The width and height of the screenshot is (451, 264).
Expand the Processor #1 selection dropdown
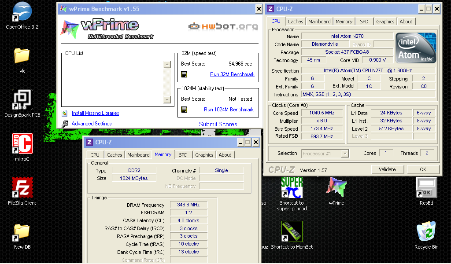(x=344, y=154)
